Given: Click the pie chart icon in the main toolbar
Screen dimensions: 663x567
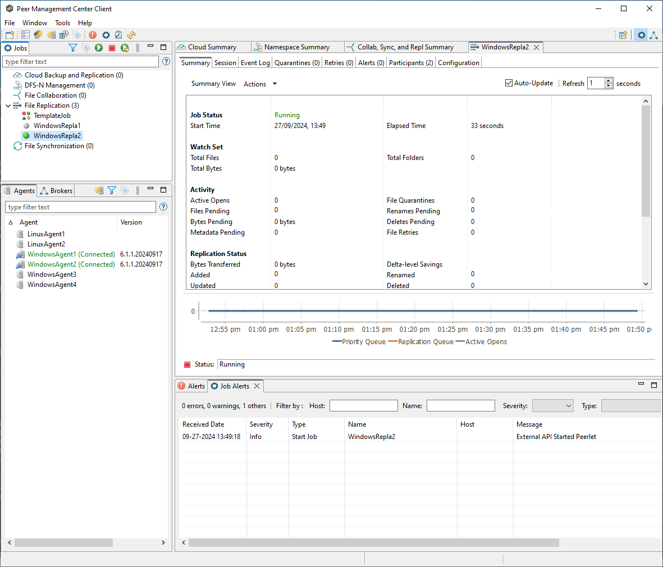Looking at the screenshot, I should (38, 35).
